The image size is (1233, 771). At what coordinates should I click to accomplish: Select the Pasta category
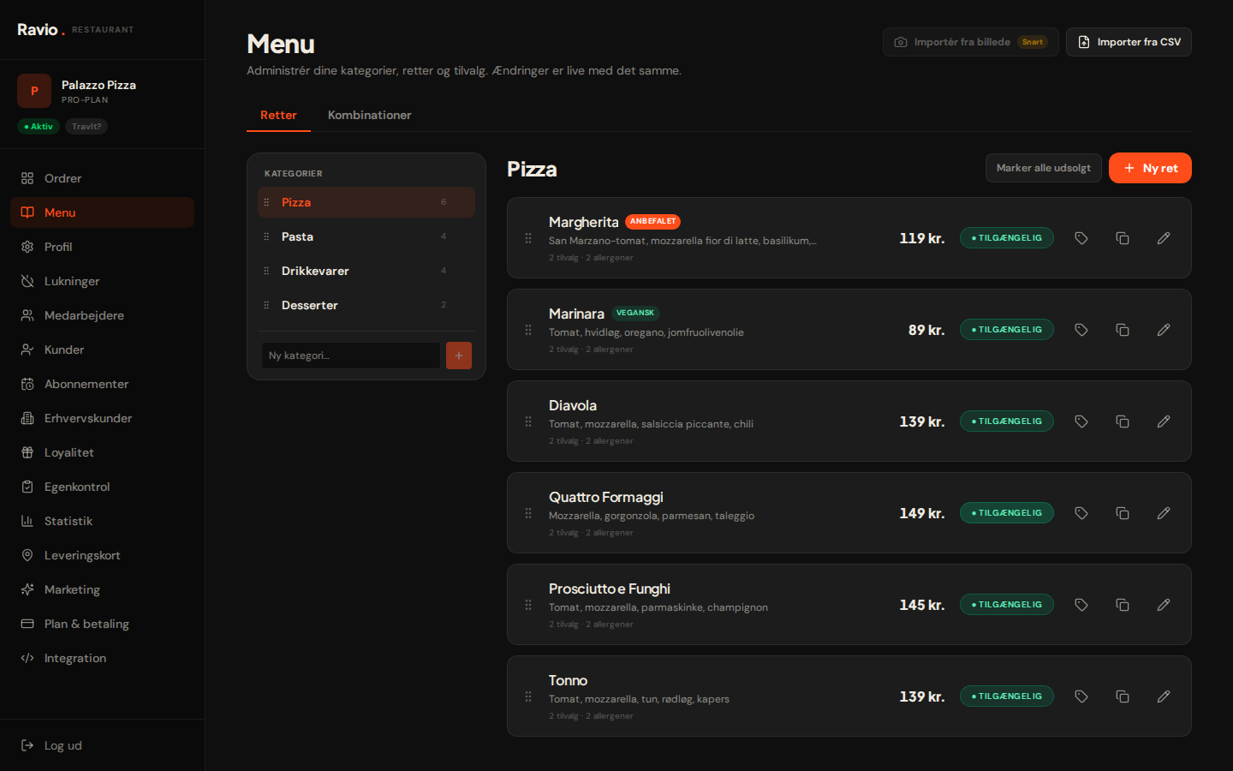[366, 236]
